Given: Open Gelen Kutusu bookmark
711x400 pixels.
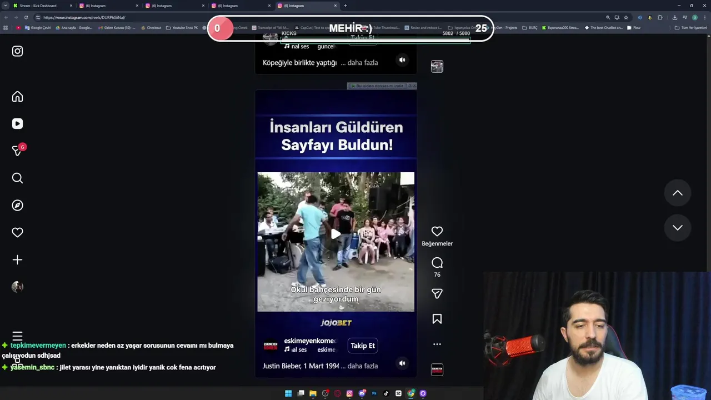Looking at the screenshot, I should (117, 27).
